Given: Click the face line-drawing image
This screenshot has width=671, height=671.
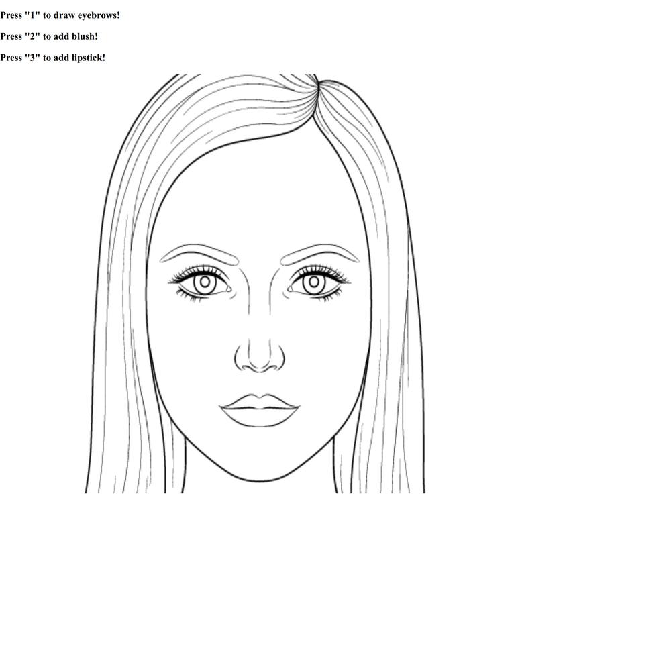Looking at the screenshot, I should click(x=255, y=283).
